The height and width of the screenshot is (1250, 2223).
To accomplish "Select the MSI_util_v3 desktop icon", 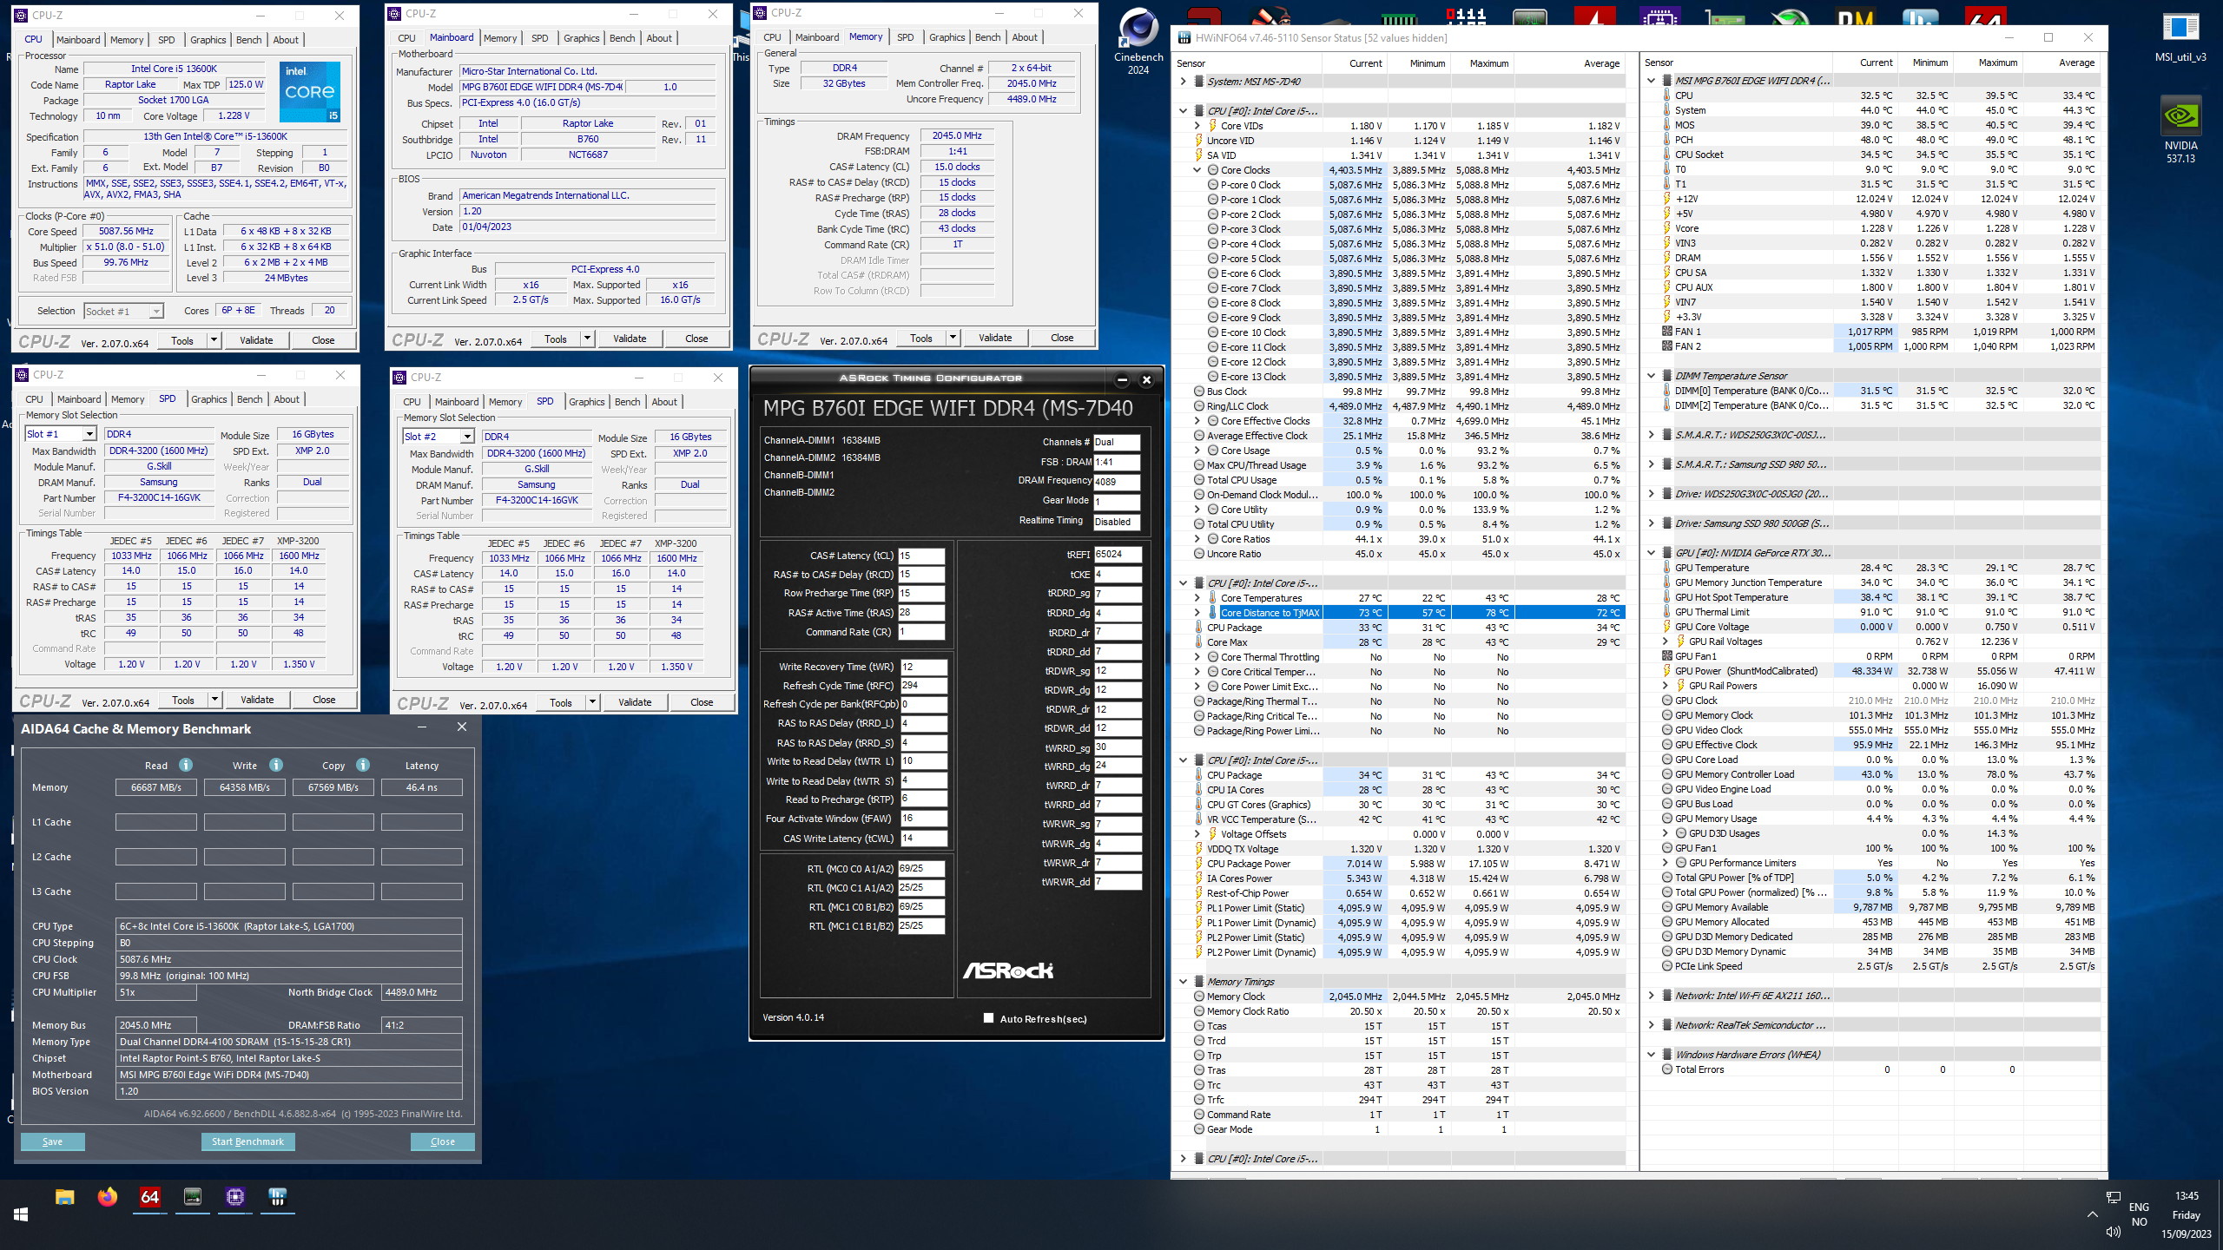I will tap(2180, 36).
